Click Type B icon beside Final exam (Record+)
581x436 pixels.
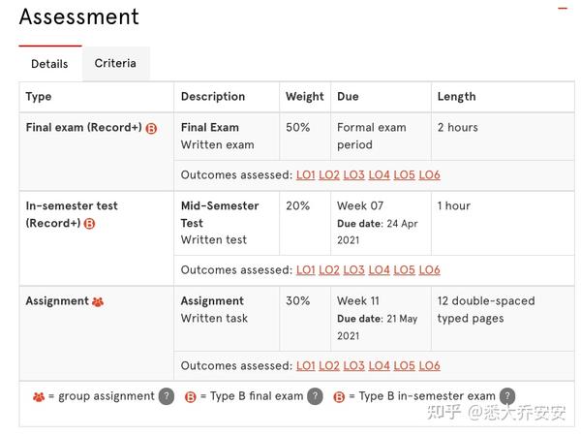click(x=151, y=128)
